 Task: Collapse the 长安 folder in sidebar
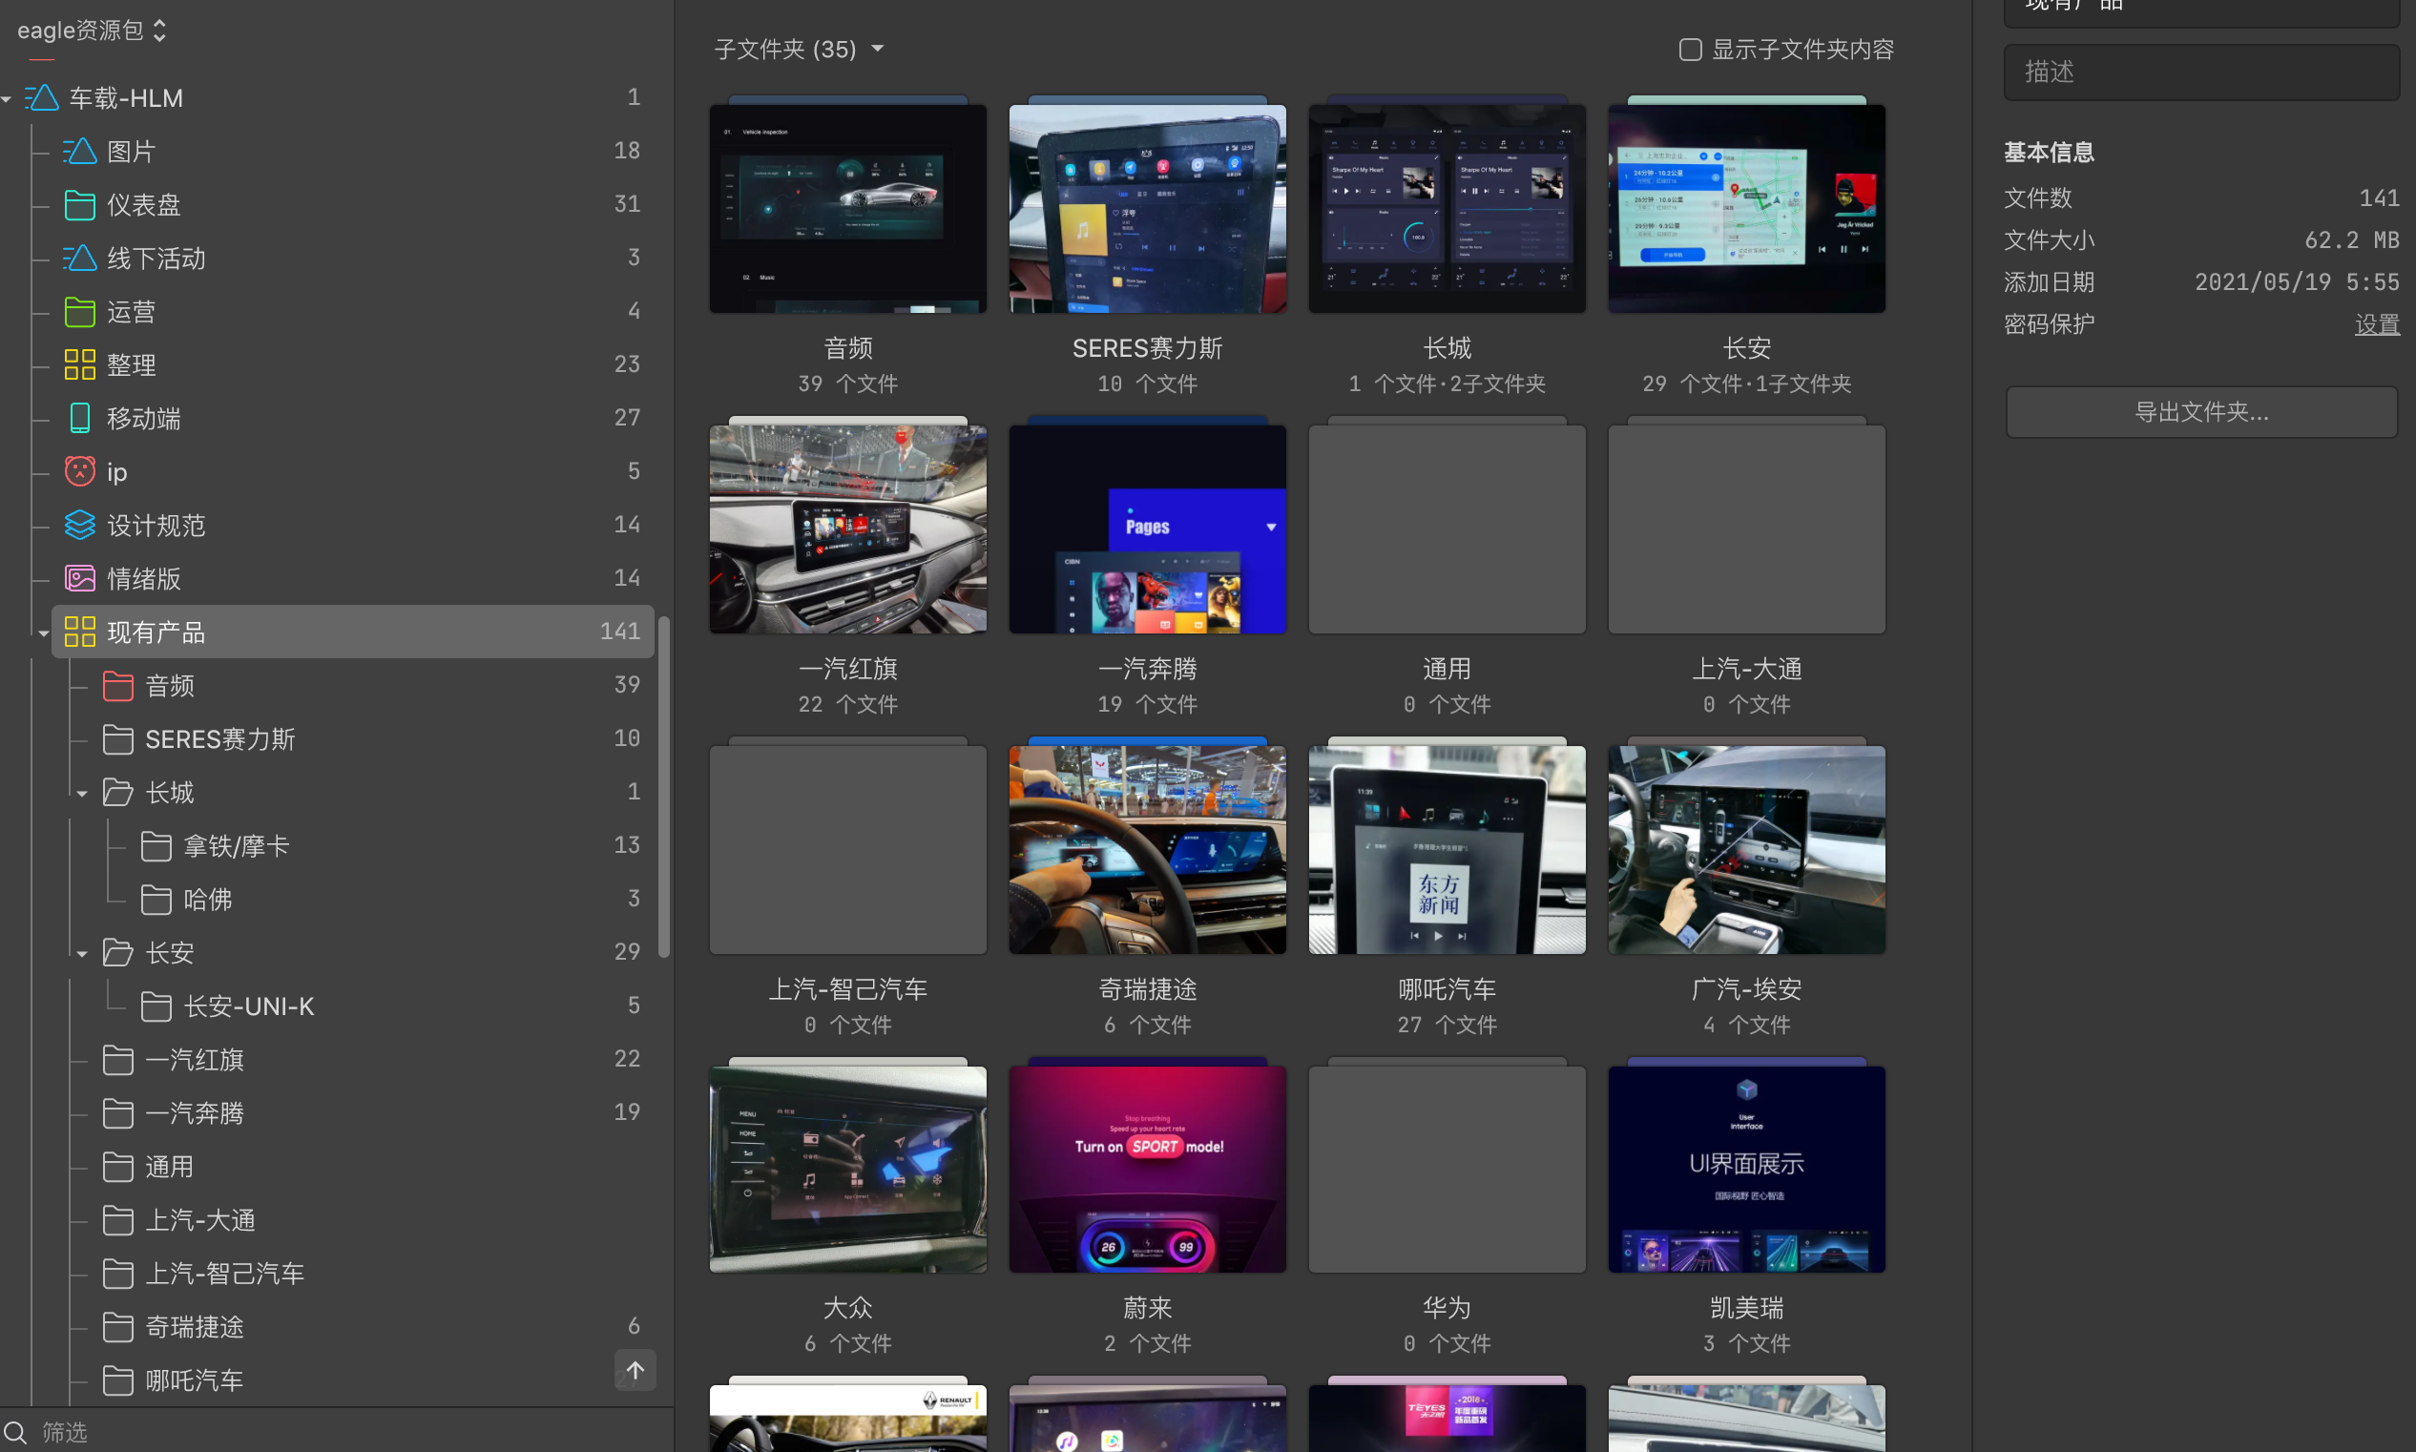[82, 954]
